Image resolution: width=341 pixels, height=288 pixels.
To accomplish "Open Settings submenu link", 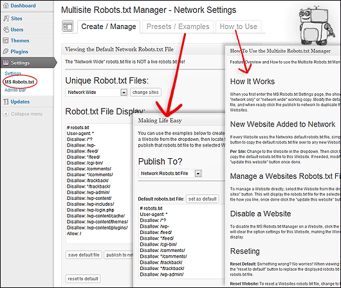I will [13, 73].
